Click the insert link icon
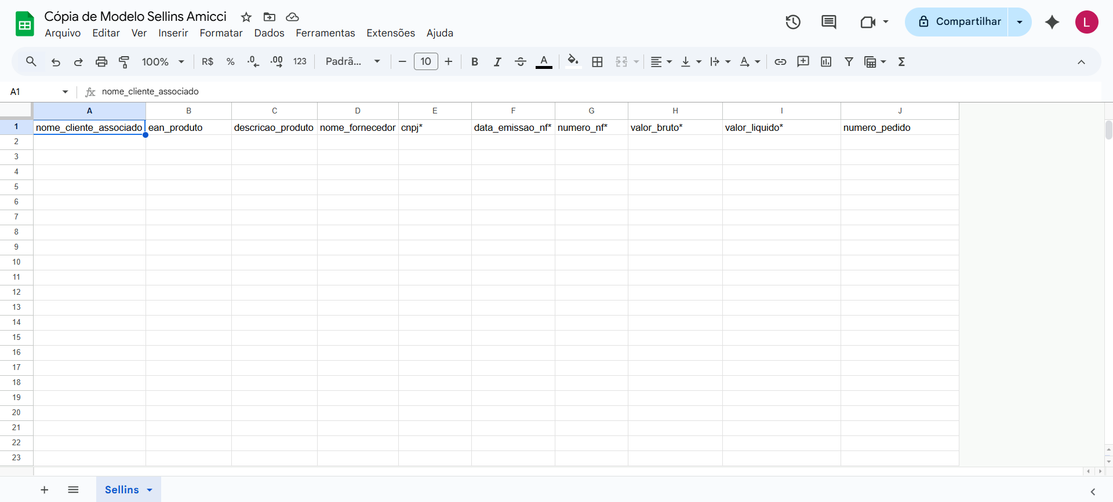Screen dimensions: 1113x502 pyautogui.click(x=780, y=62)
